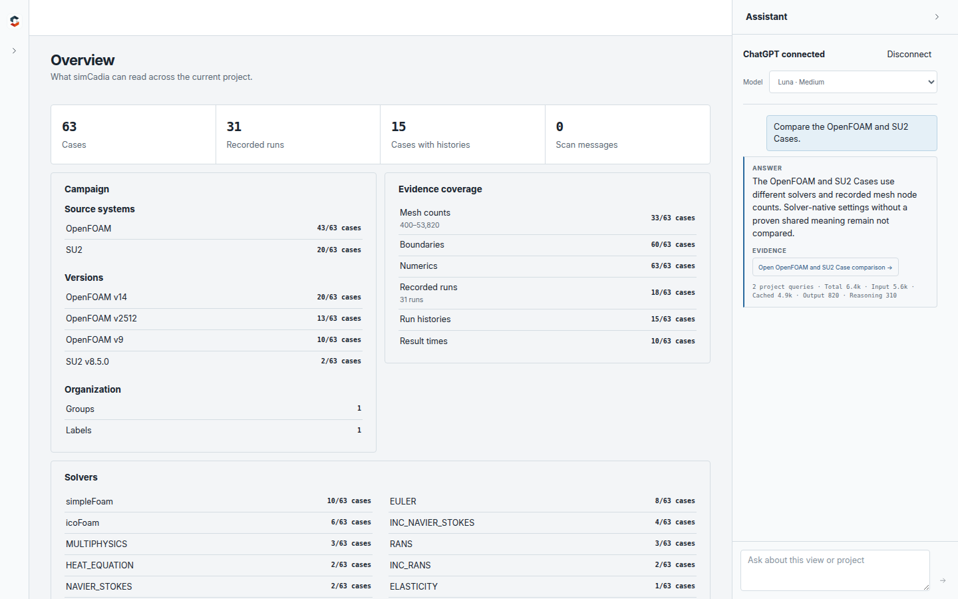Click the Run histories coverage row
Screen dimensions: 958x599
coord(548,319)
